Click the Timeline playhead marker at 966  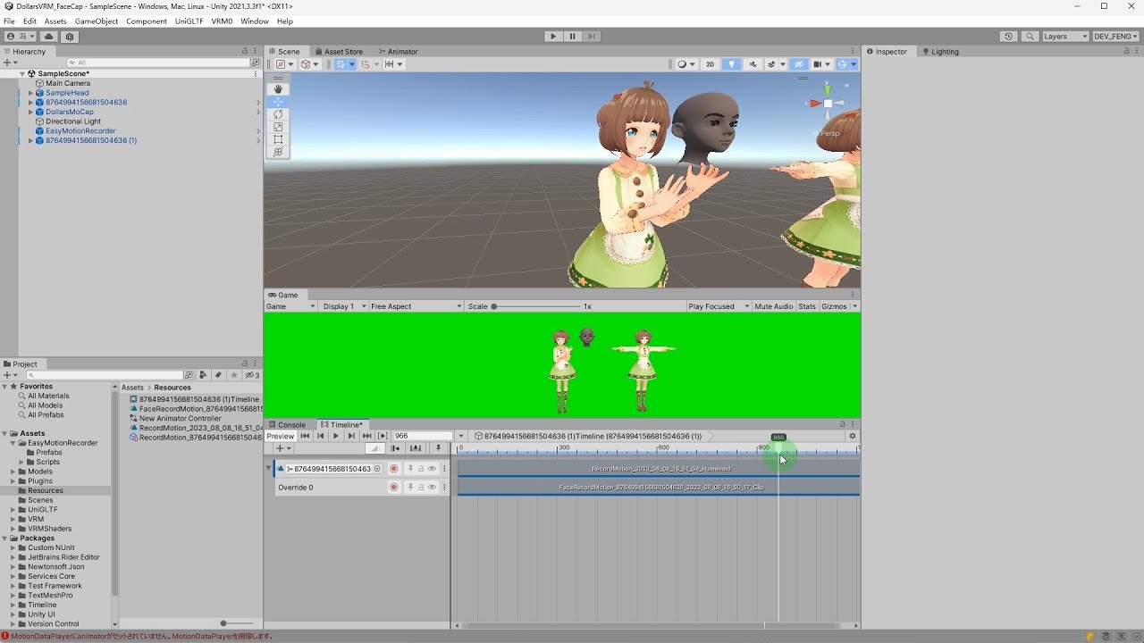(x=778, y=438)
